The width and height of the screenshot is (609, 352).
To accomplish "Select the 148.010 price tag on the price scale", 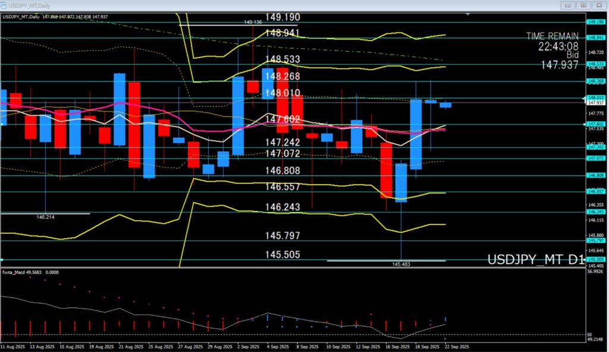I will coord(596,97).
